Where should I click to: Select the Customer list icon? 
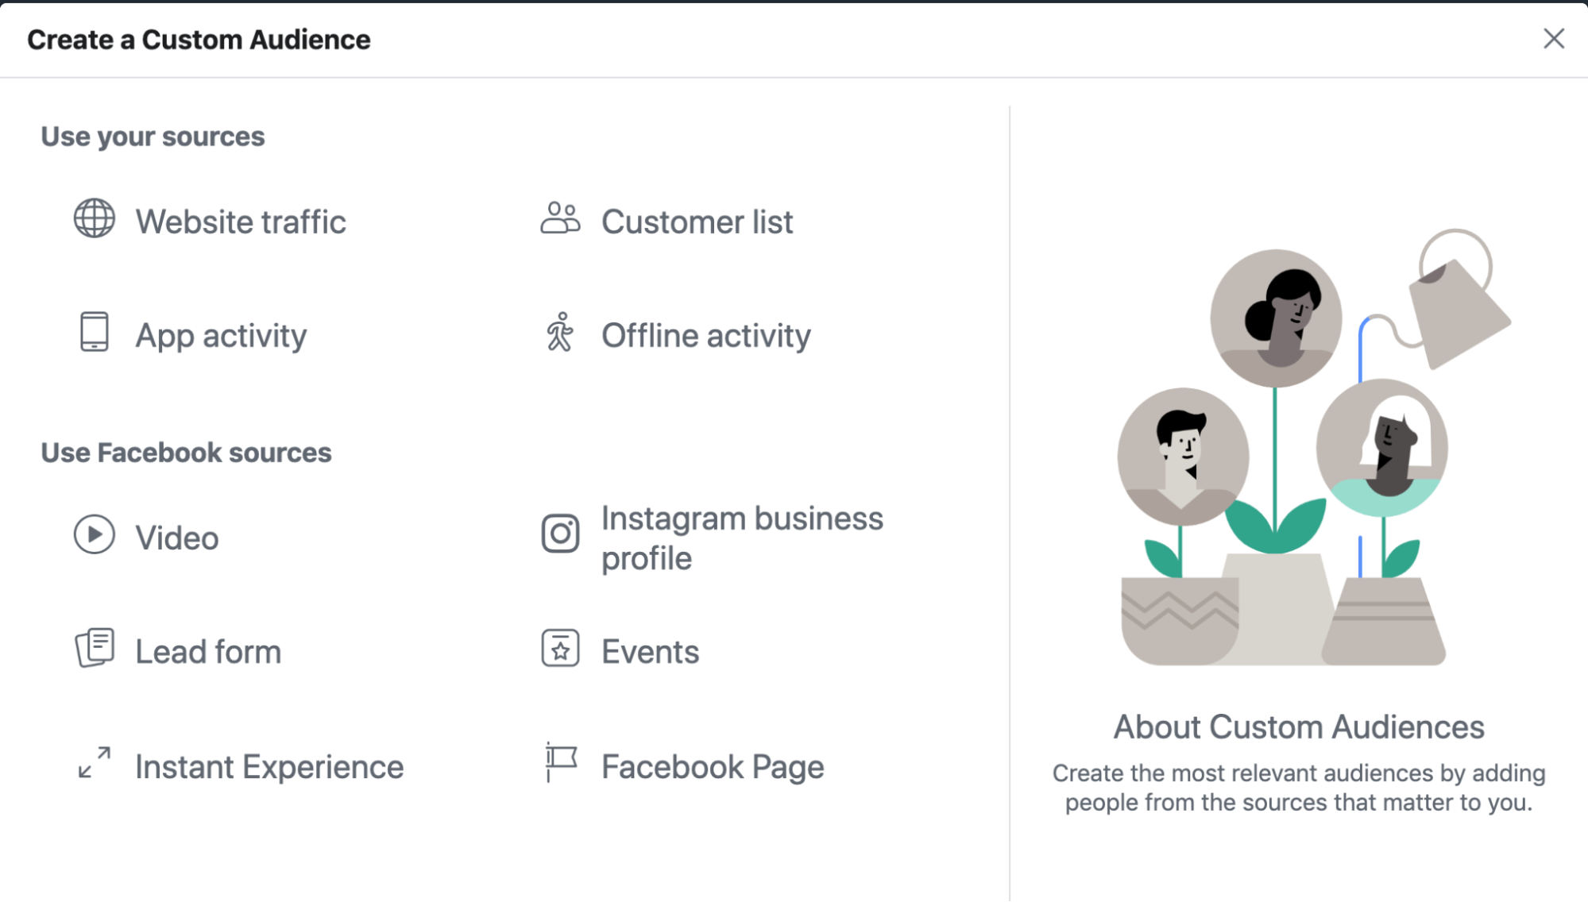[562, 219]
